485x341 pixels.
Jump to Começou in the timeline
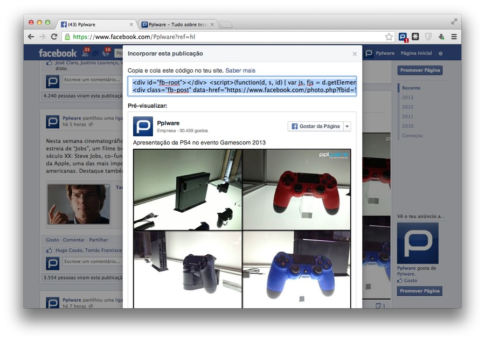point(412,135)
